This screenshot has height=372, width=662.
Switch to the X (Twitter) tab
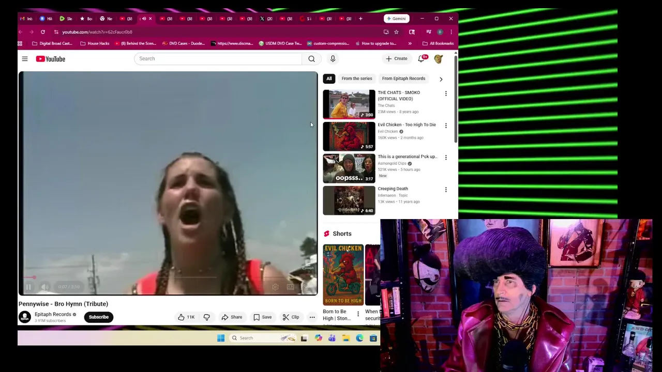tap(266, 19)
